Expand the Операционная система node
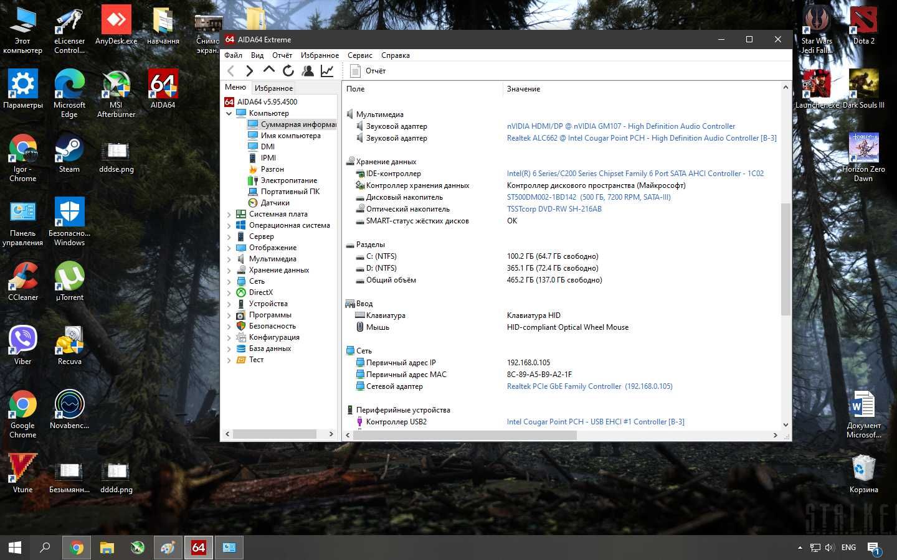This screenshot has width=897, height=560. (x=229, y=225)
